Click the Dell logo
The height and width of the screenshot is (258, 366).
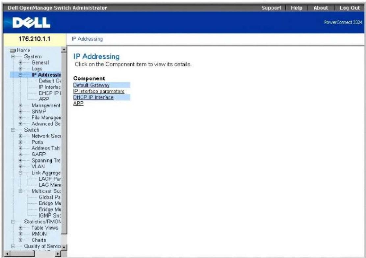click(31, 23)
